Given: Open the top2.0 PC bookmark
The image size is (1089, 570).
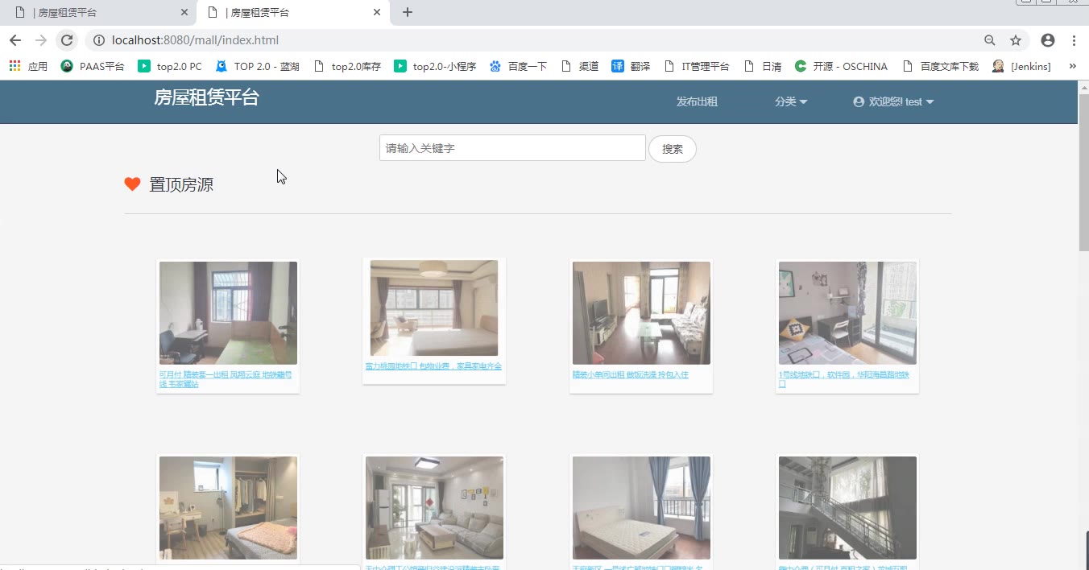Looking at the screenshot, I should coord(170,66).
